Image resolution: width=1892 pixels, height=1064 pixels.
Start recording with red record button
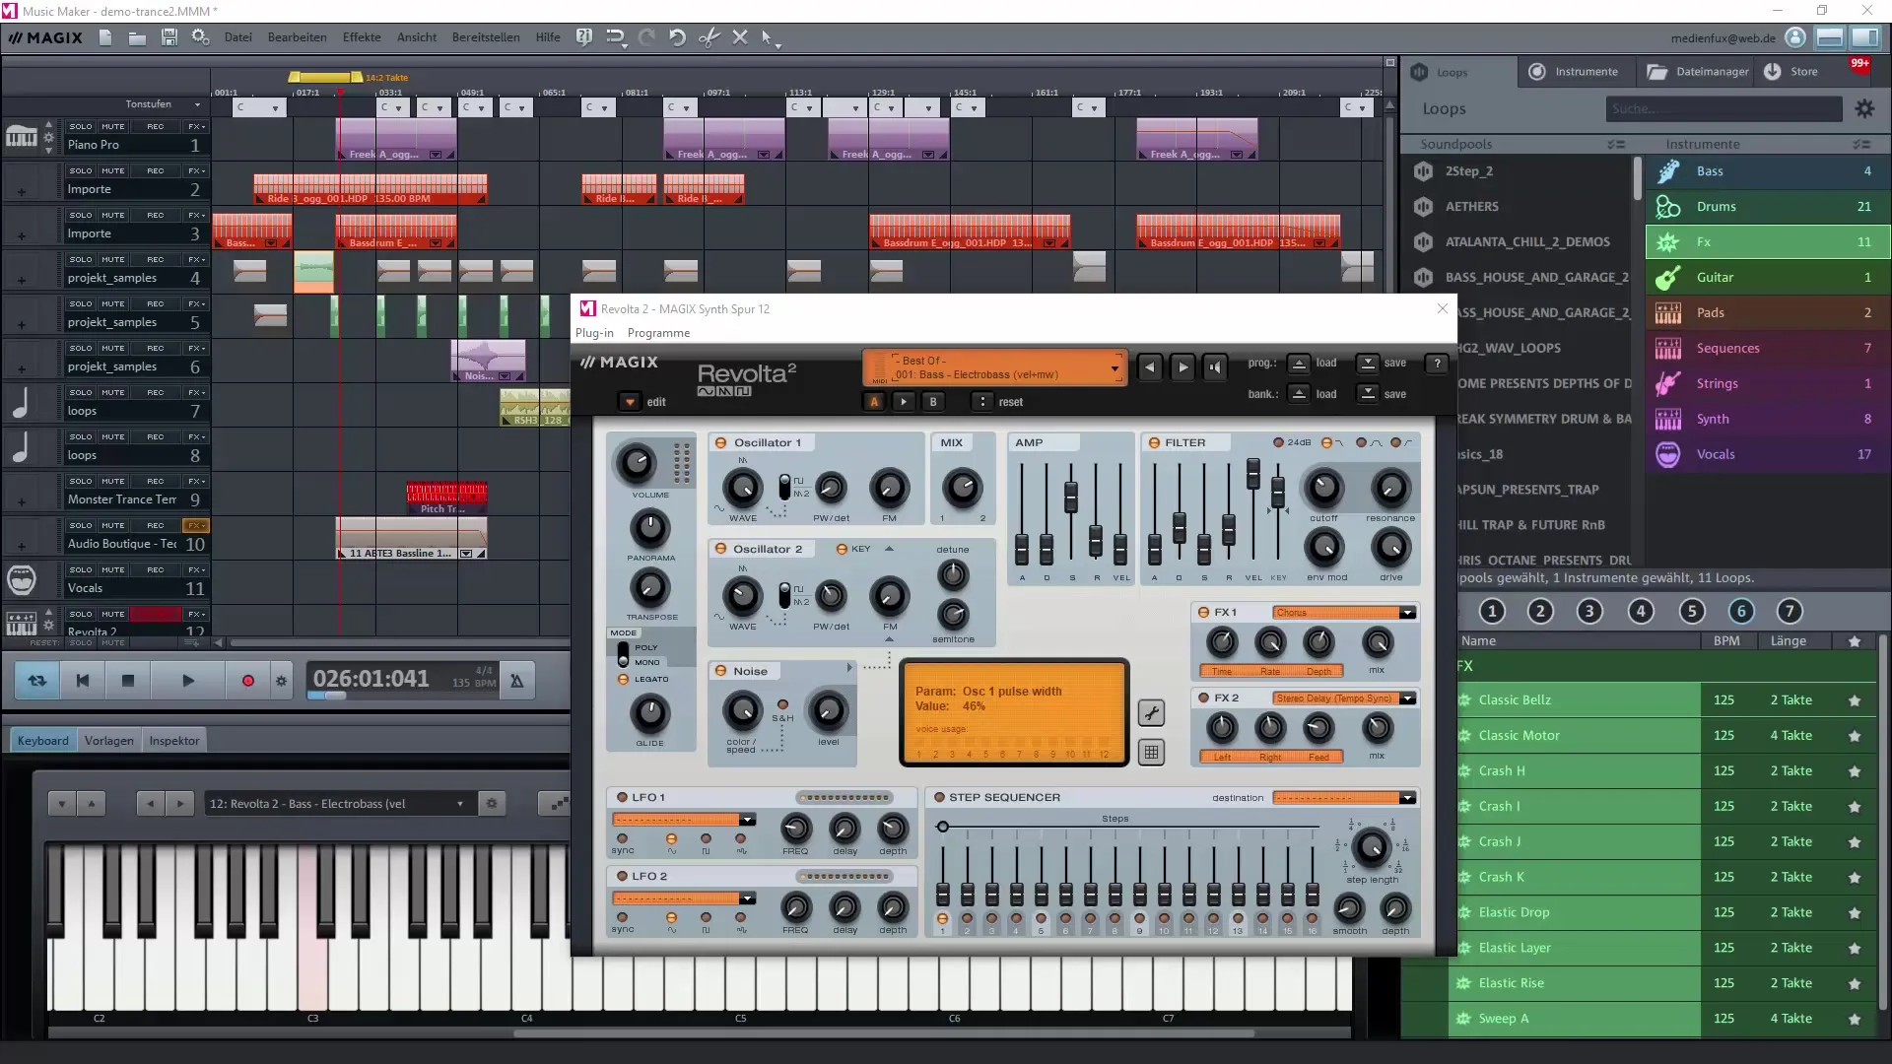point(248,681)
